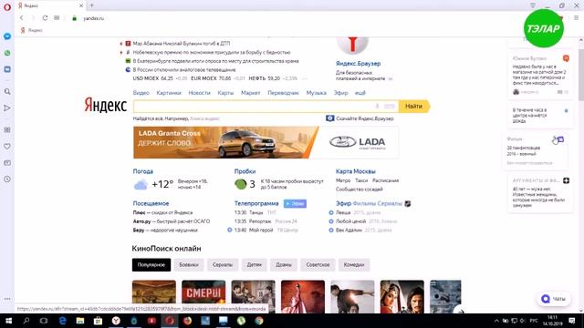Open VK messenger in the Opera sidebar
Image resolution: width=584 pixels, height=328 pixels.
point(7,69)
